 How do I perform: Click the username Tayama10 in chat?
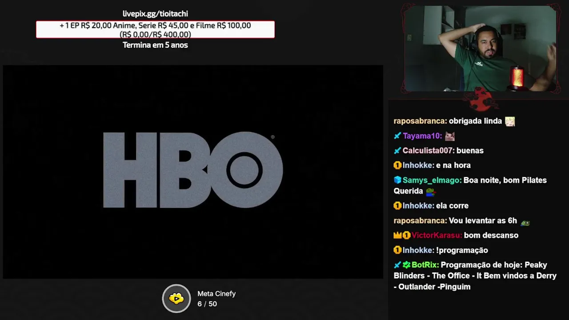[x=422, y=136]
